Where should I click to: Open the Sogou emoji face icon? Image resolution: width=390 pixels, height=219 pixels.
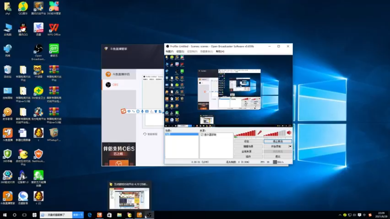point(138,111)
